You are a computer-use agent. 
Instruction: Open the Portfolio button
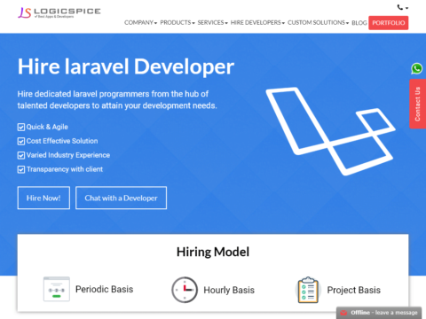click(389, 23)
